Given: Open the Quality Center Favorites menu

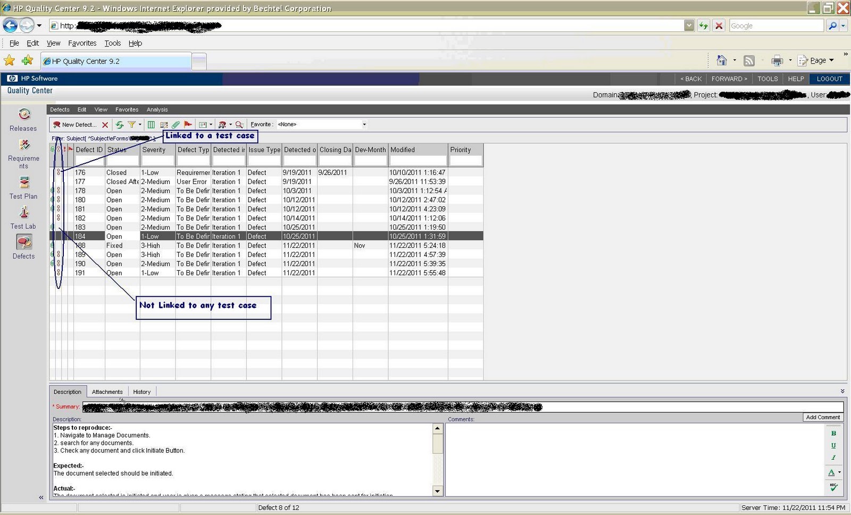Looking at the screenshot, I should click(127, 110).
